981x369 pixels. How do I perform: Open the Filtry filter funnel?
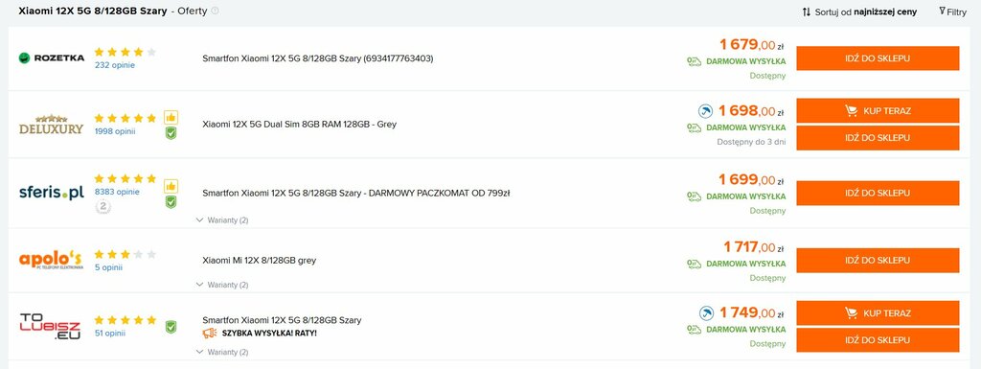(x=943, y=11)
